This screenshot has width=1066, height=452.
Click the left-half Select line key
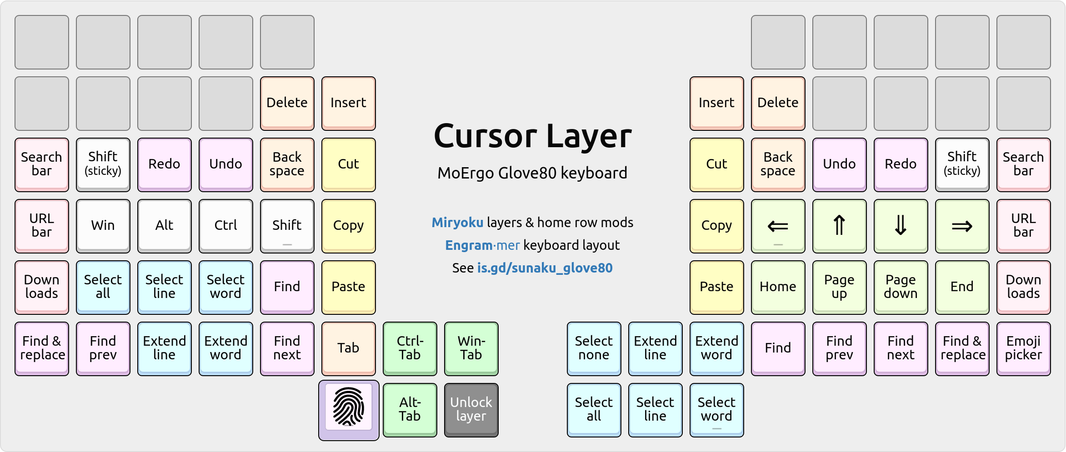[164, 287]
